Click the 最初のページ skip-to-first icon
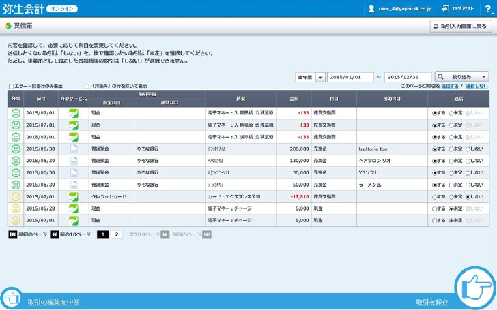Viewport: 497px width, 310px height. click(13, 234)
